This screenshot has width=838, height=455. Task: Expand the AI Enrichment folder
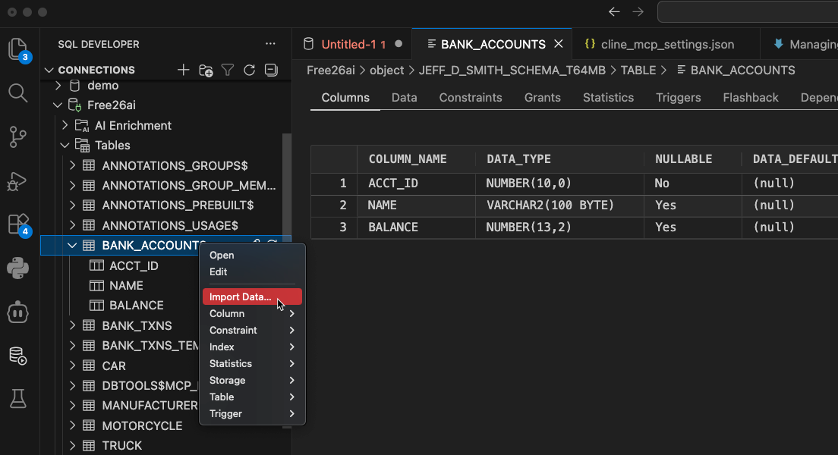(x=65, y=125)
